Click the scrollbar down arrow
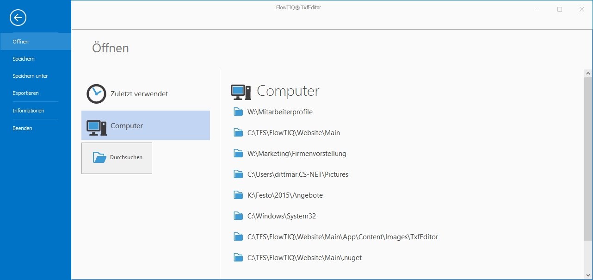 click(x=588, y=275)
